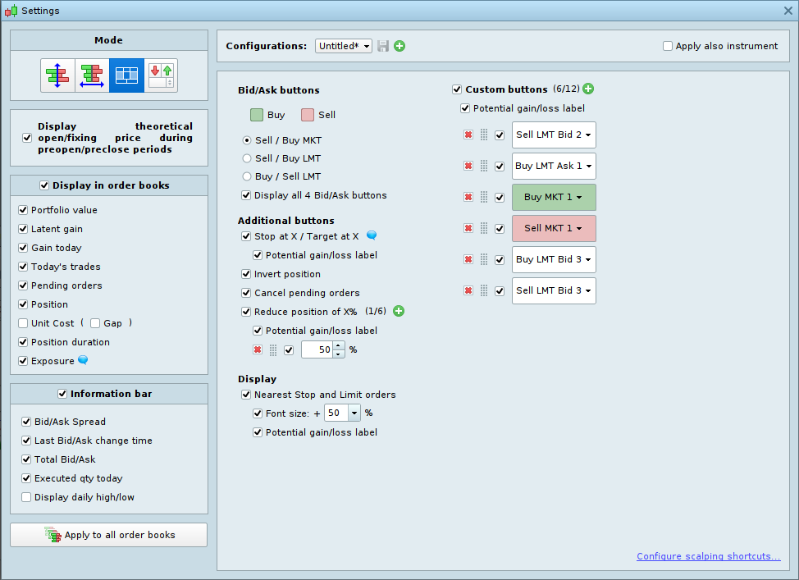Uncheck the Sell MKT 1 enable checkbox
The height and width of the screenshot is (580, 799).
point(500,228)
